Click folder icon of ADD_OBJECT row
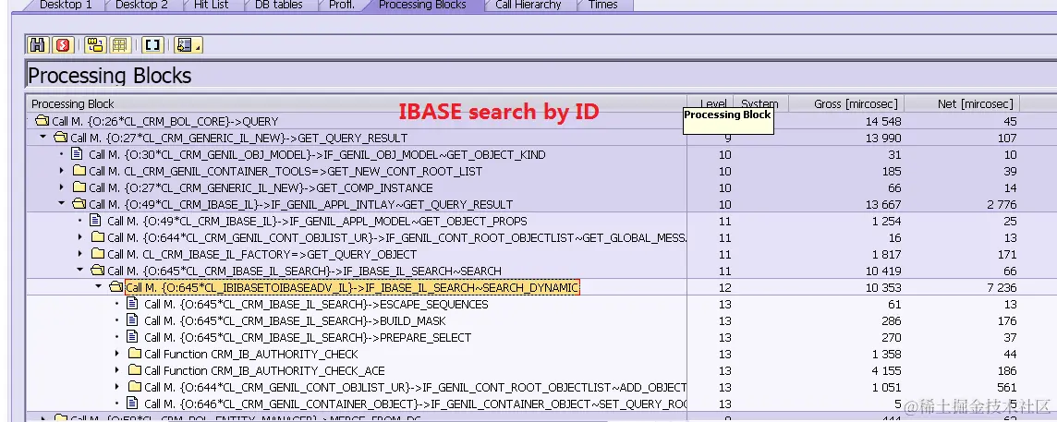This screenshot has width=1057, height=422. (135, 387)
